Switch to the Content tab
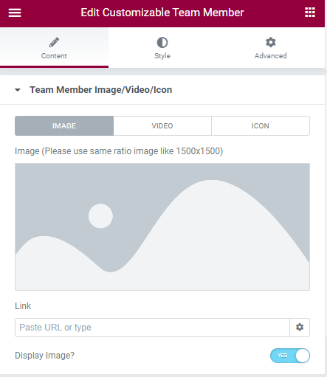 click(54, 48)
